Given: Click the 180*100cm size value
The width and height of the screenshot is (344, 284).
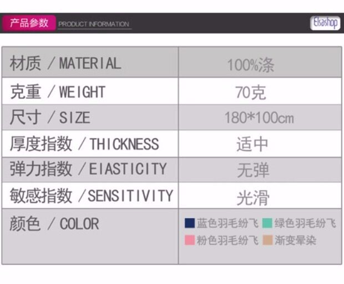Looking at the screenshot, I should [x=259, y=118].
